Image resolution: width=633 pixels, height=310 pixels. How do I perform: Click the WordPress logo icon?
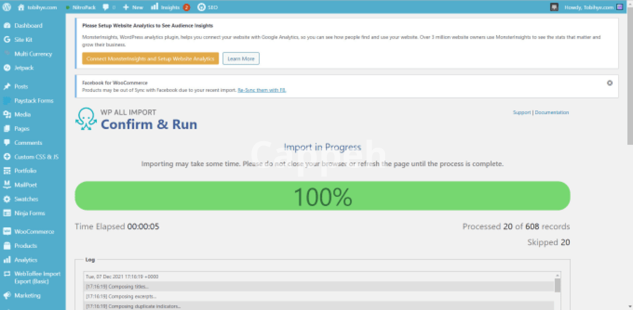point(7,7)
